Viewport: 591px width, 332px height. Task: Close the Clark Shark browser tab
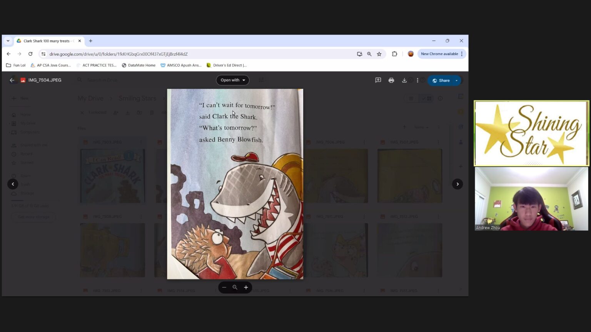80,41
